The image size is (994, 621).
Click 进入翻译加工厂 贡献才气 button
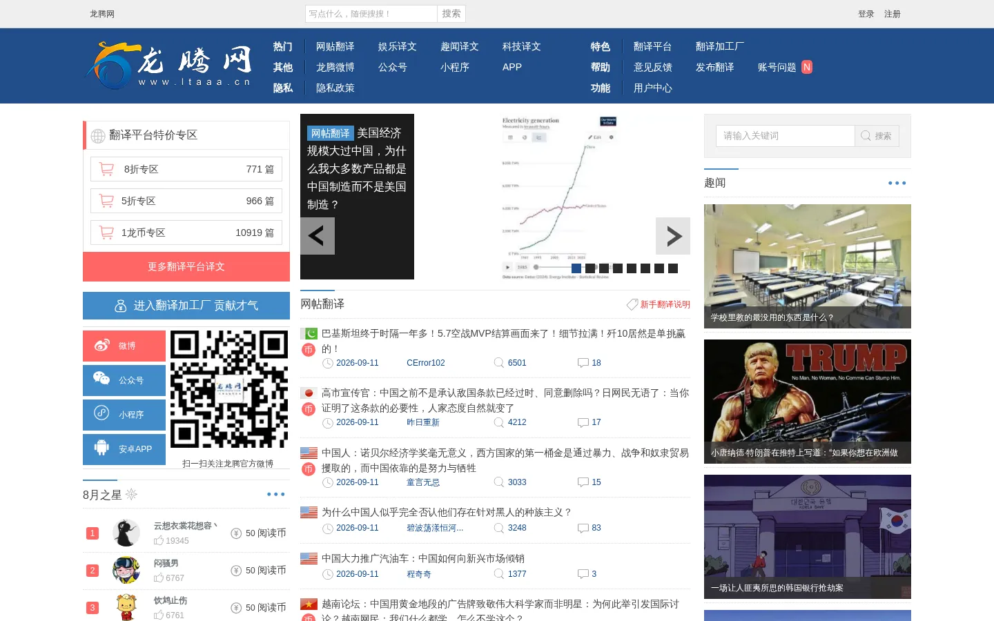[x=186, y=306]
